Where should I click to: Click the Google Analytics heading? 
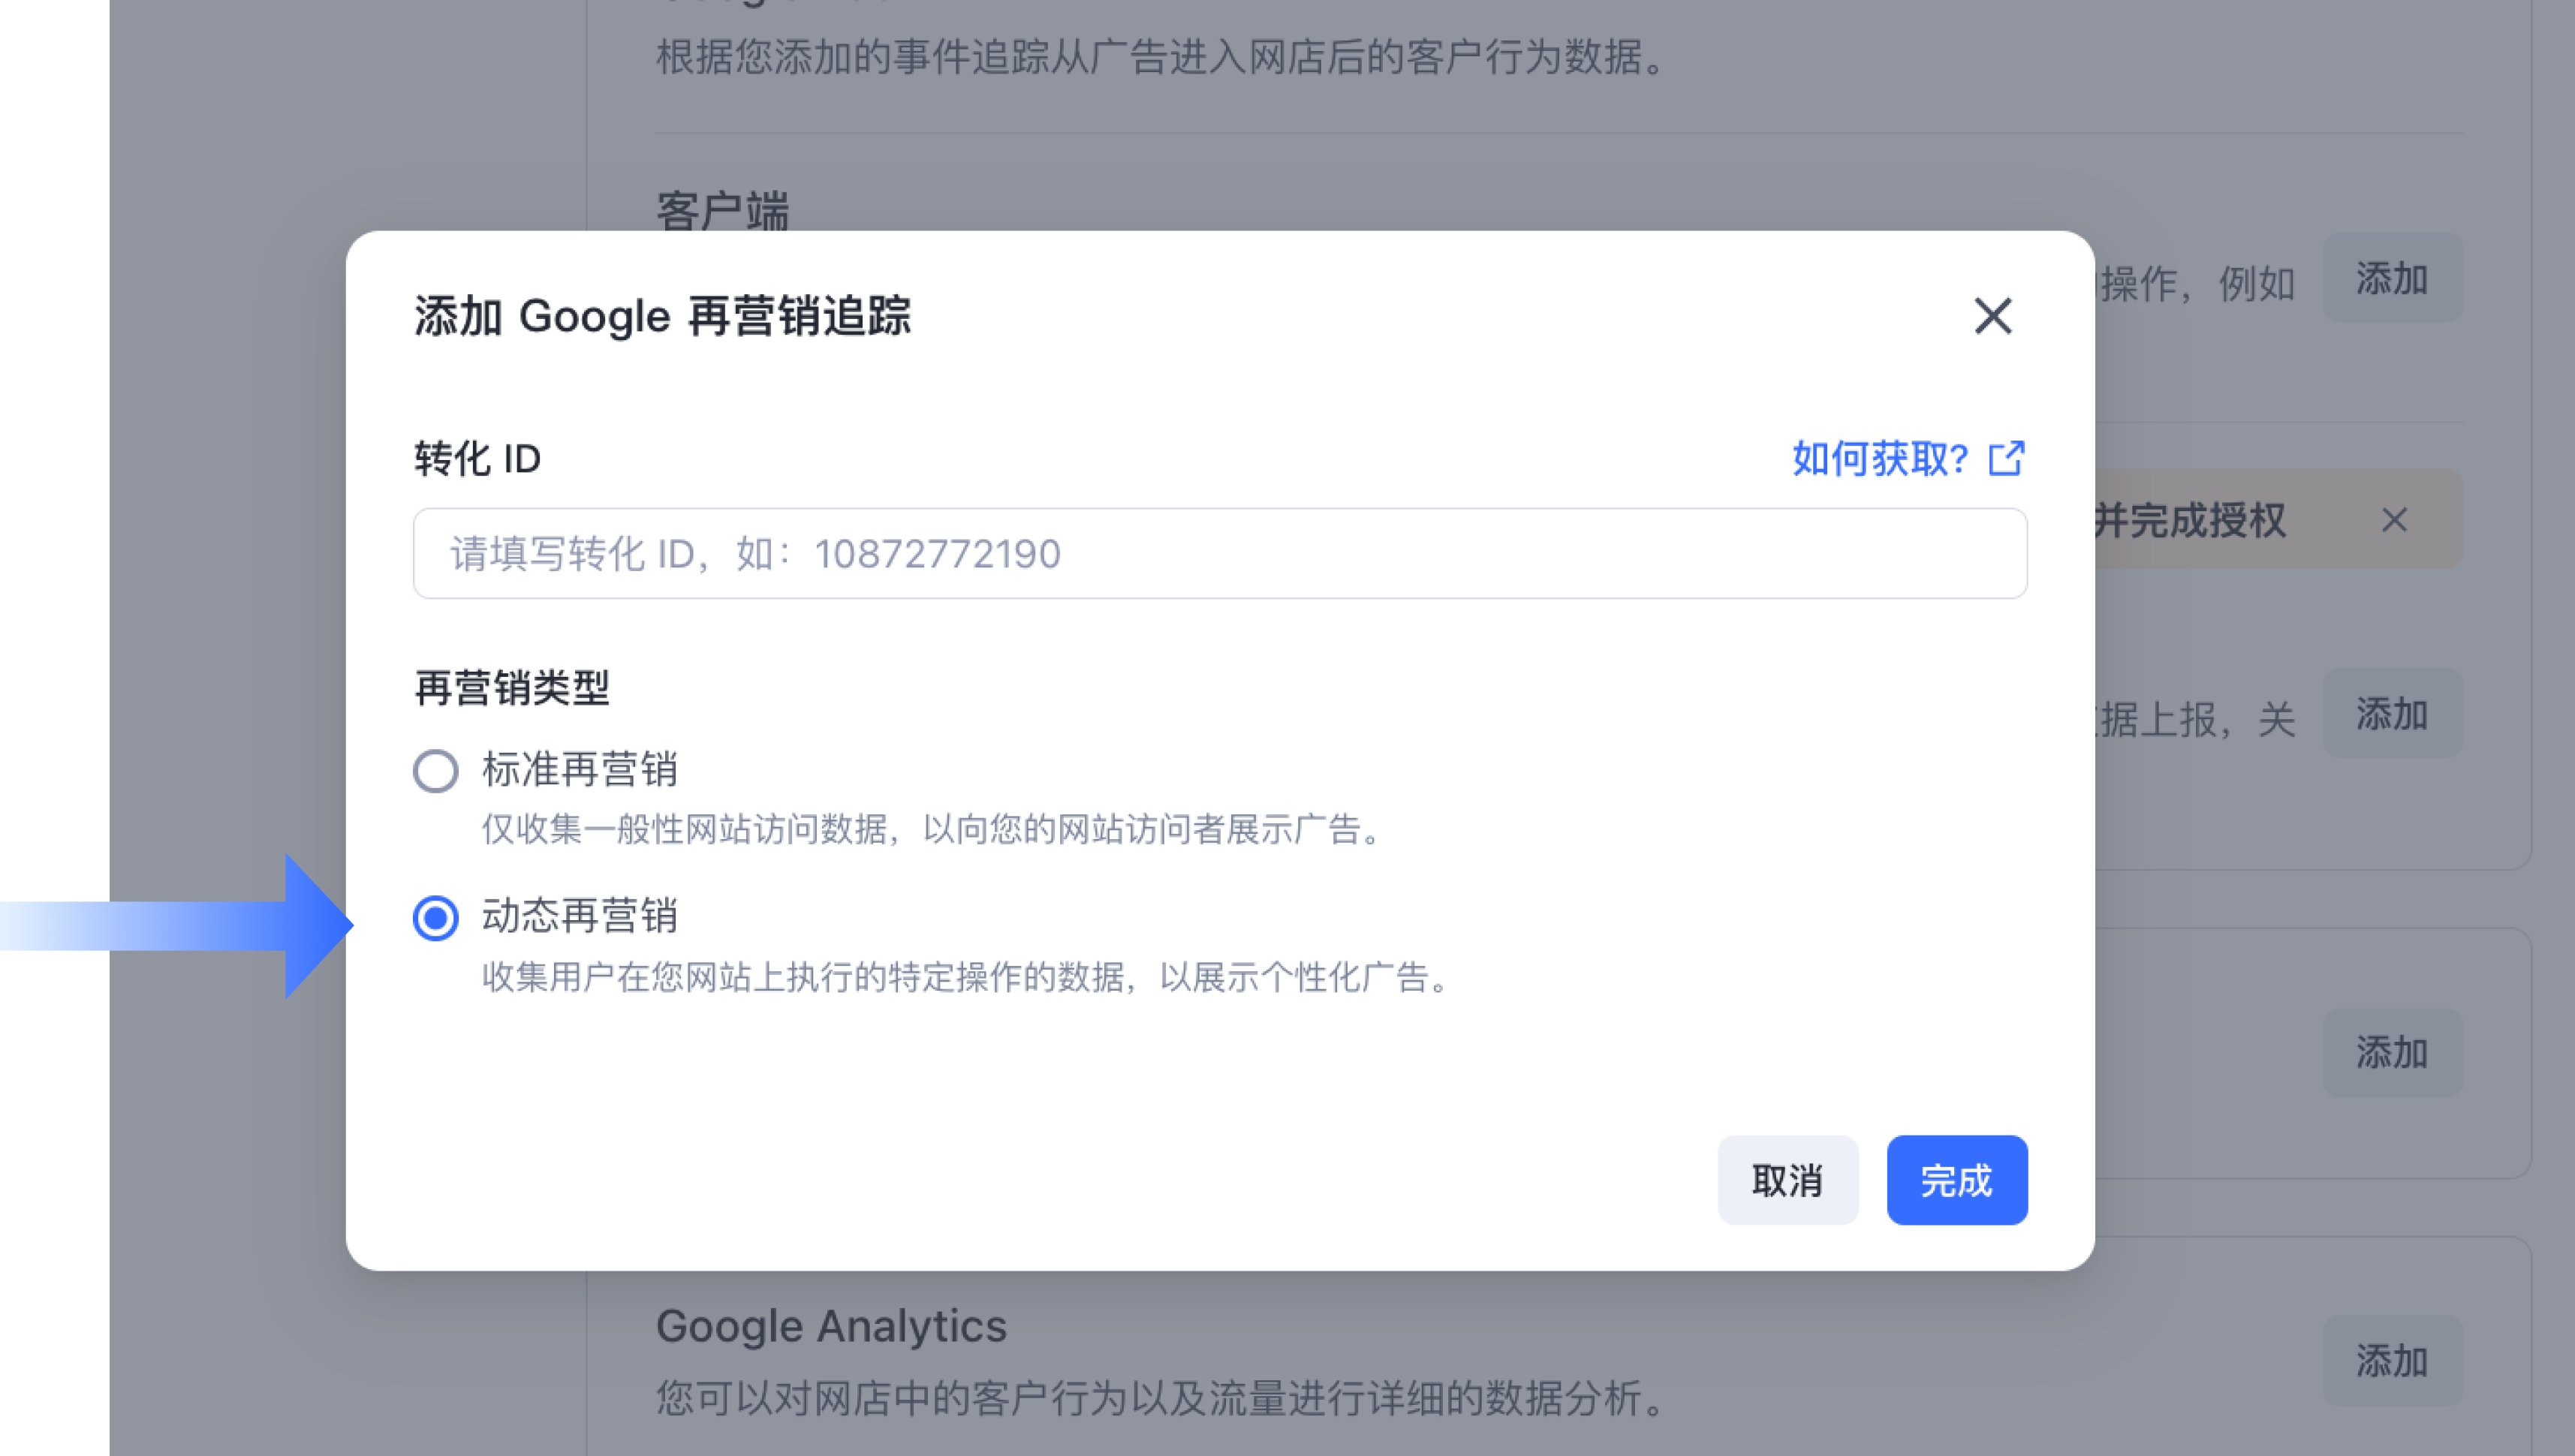coord(831,1326)
